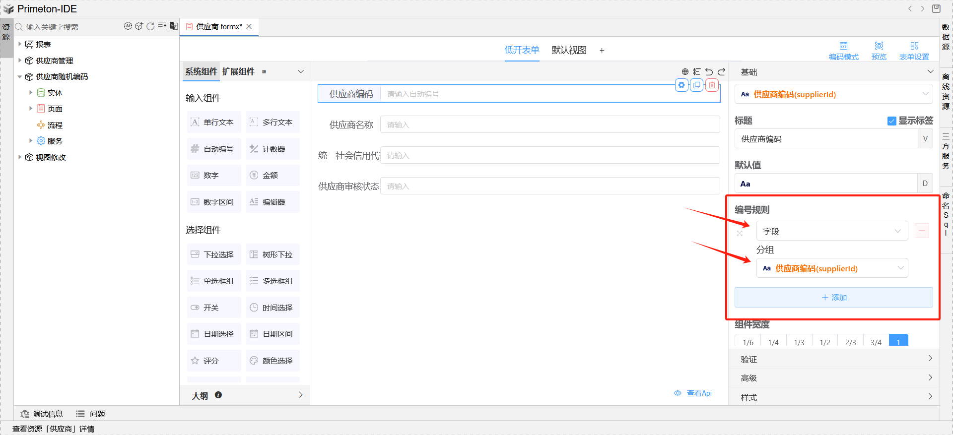Image resolution: width=953 pixels, height=435 pixels.
Task: Copy the selected 供应商编码 field
Action: 697,85
